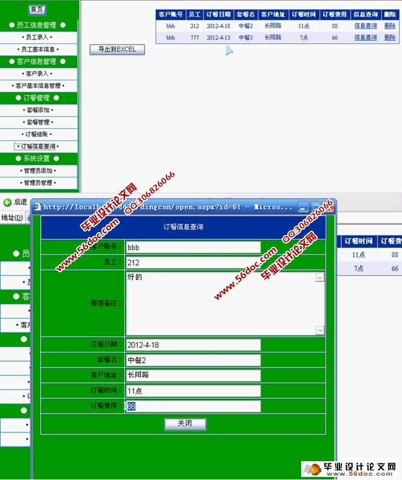Click 订餐日期 field with 2012-4-18
402x480 pixels.
point(193,345)
